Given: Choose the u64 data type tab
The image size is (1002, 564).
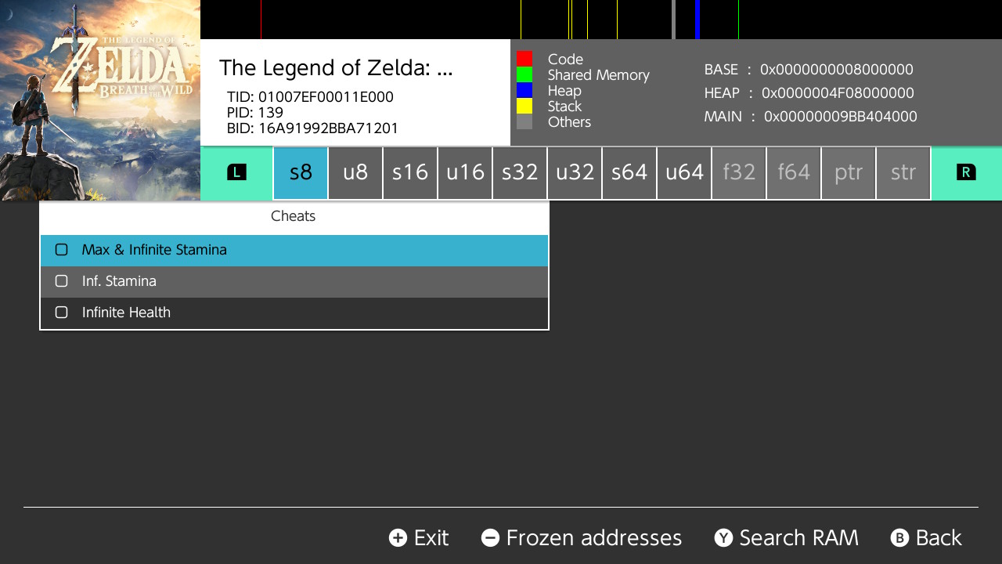Looking at the screenshot, I should [684, 173].
